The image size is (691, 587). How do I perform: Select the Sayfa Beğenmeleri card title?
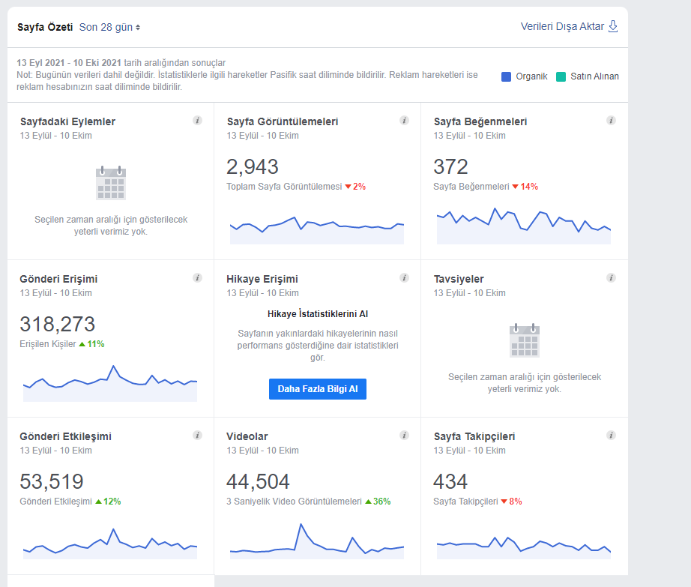480,121
